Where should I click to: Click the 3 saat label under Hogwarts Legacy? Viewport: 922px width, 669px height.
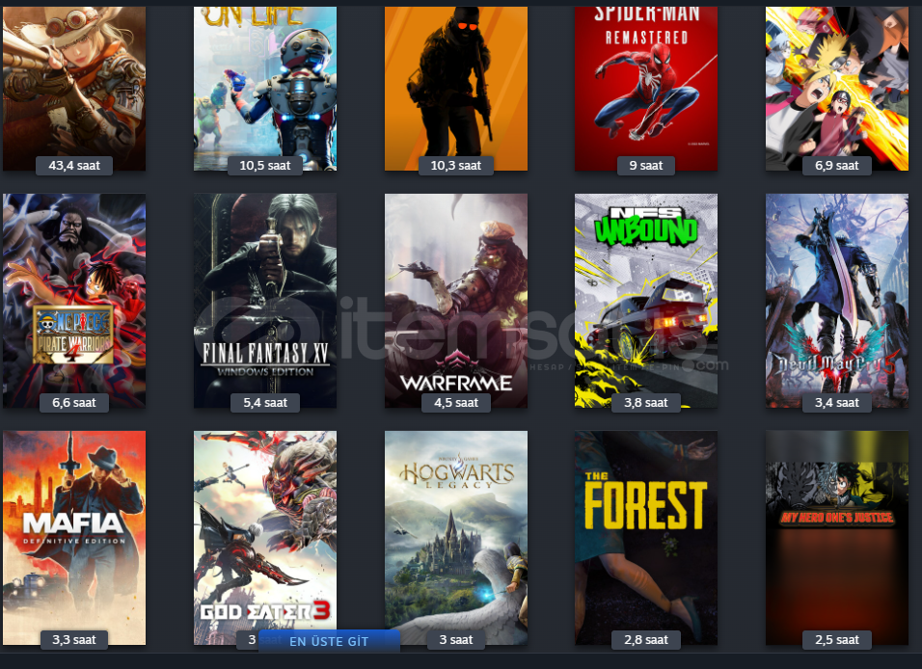[x=456, y=640]
